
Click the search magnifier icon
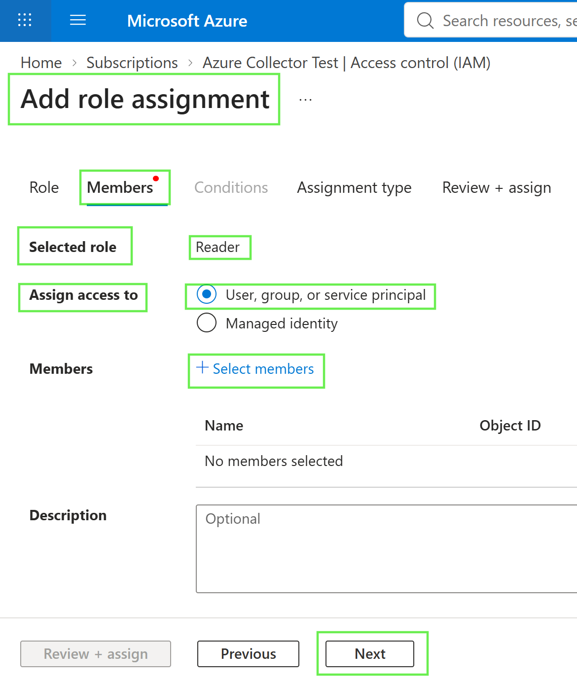pyautogui.click(x=425, y=21)
